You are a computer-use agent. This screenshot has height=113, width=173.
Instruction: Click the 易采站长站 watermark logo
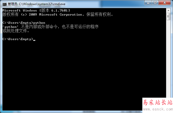point(158,103)
